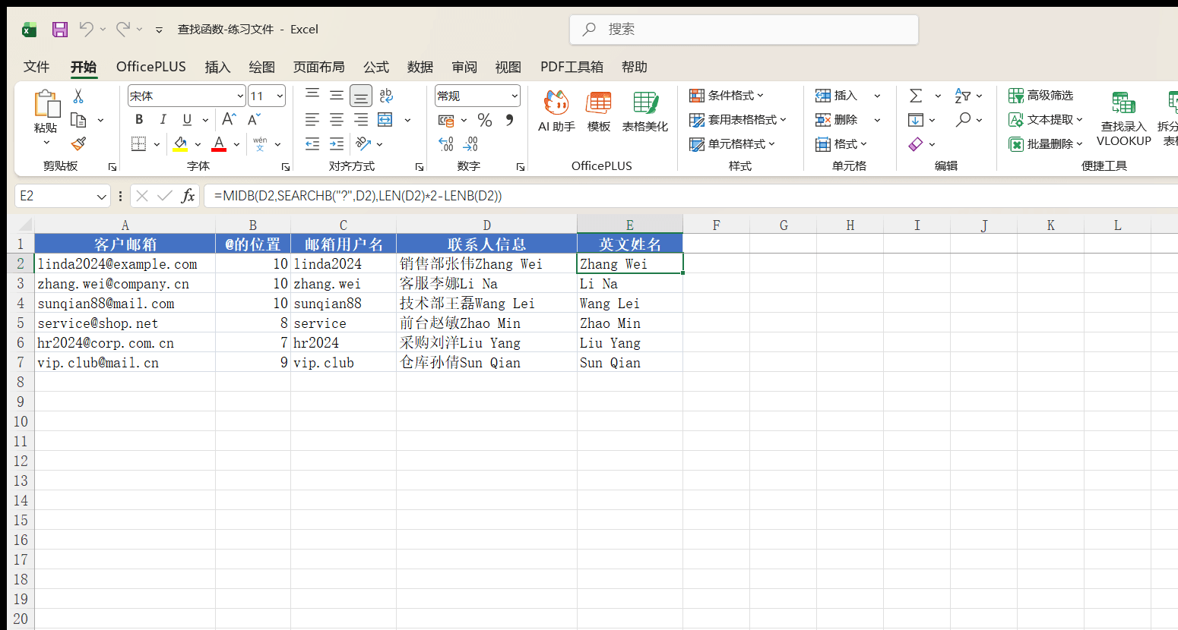
Task: Click the Cut scissors icon
Action: 78,96
